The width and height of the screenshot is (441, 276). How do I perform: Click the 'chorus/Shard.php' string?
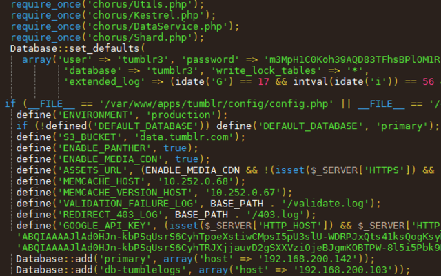click(x=139, y=37)
